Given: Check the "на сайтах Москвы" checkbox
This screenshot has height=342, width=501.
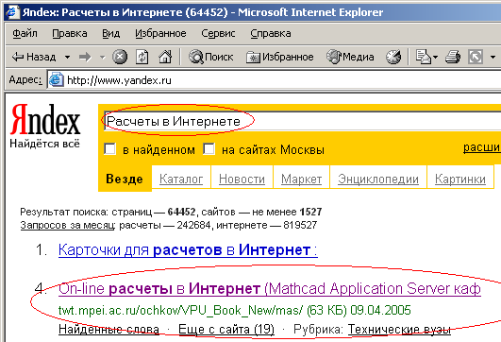Looking at the screenshot, I should point(209,149).
